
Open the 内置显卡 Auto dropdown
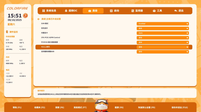click(x=163, y=33)
